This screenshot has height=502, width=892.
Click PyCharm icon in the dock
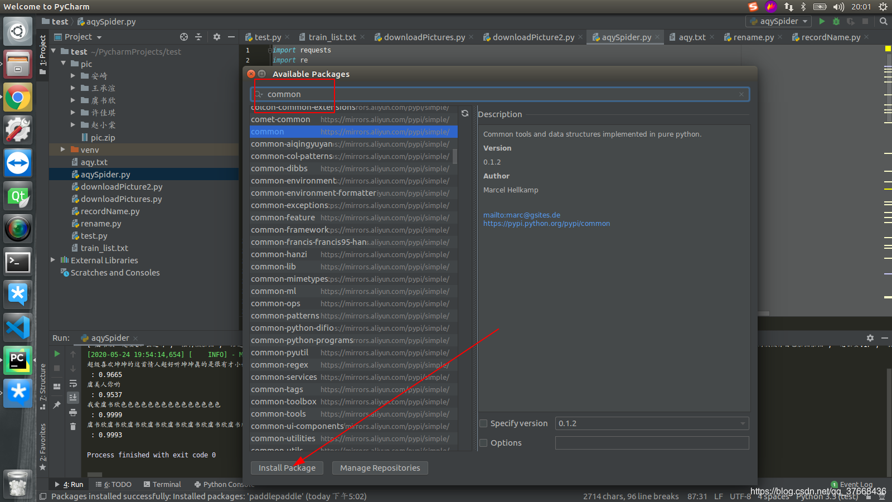click(18, 360)
